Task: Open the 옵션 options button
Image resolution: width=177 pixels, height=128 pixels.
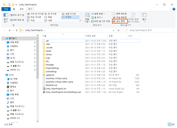Action: coord(144,18)
